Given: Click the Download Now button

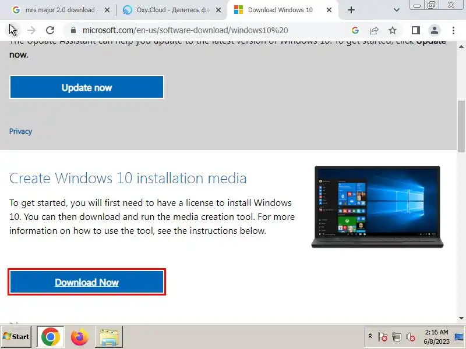Looking at the screenshot, I should [87, 282].
